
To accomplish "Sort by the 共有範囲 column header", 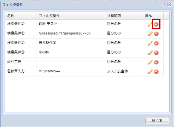I will pos(124,16).
